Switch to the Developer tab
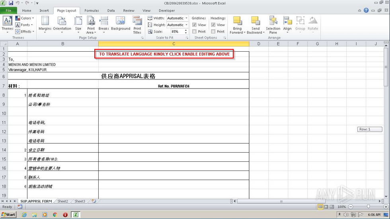Viewport: 390px width, 219px height. click(x=167, y=11)
